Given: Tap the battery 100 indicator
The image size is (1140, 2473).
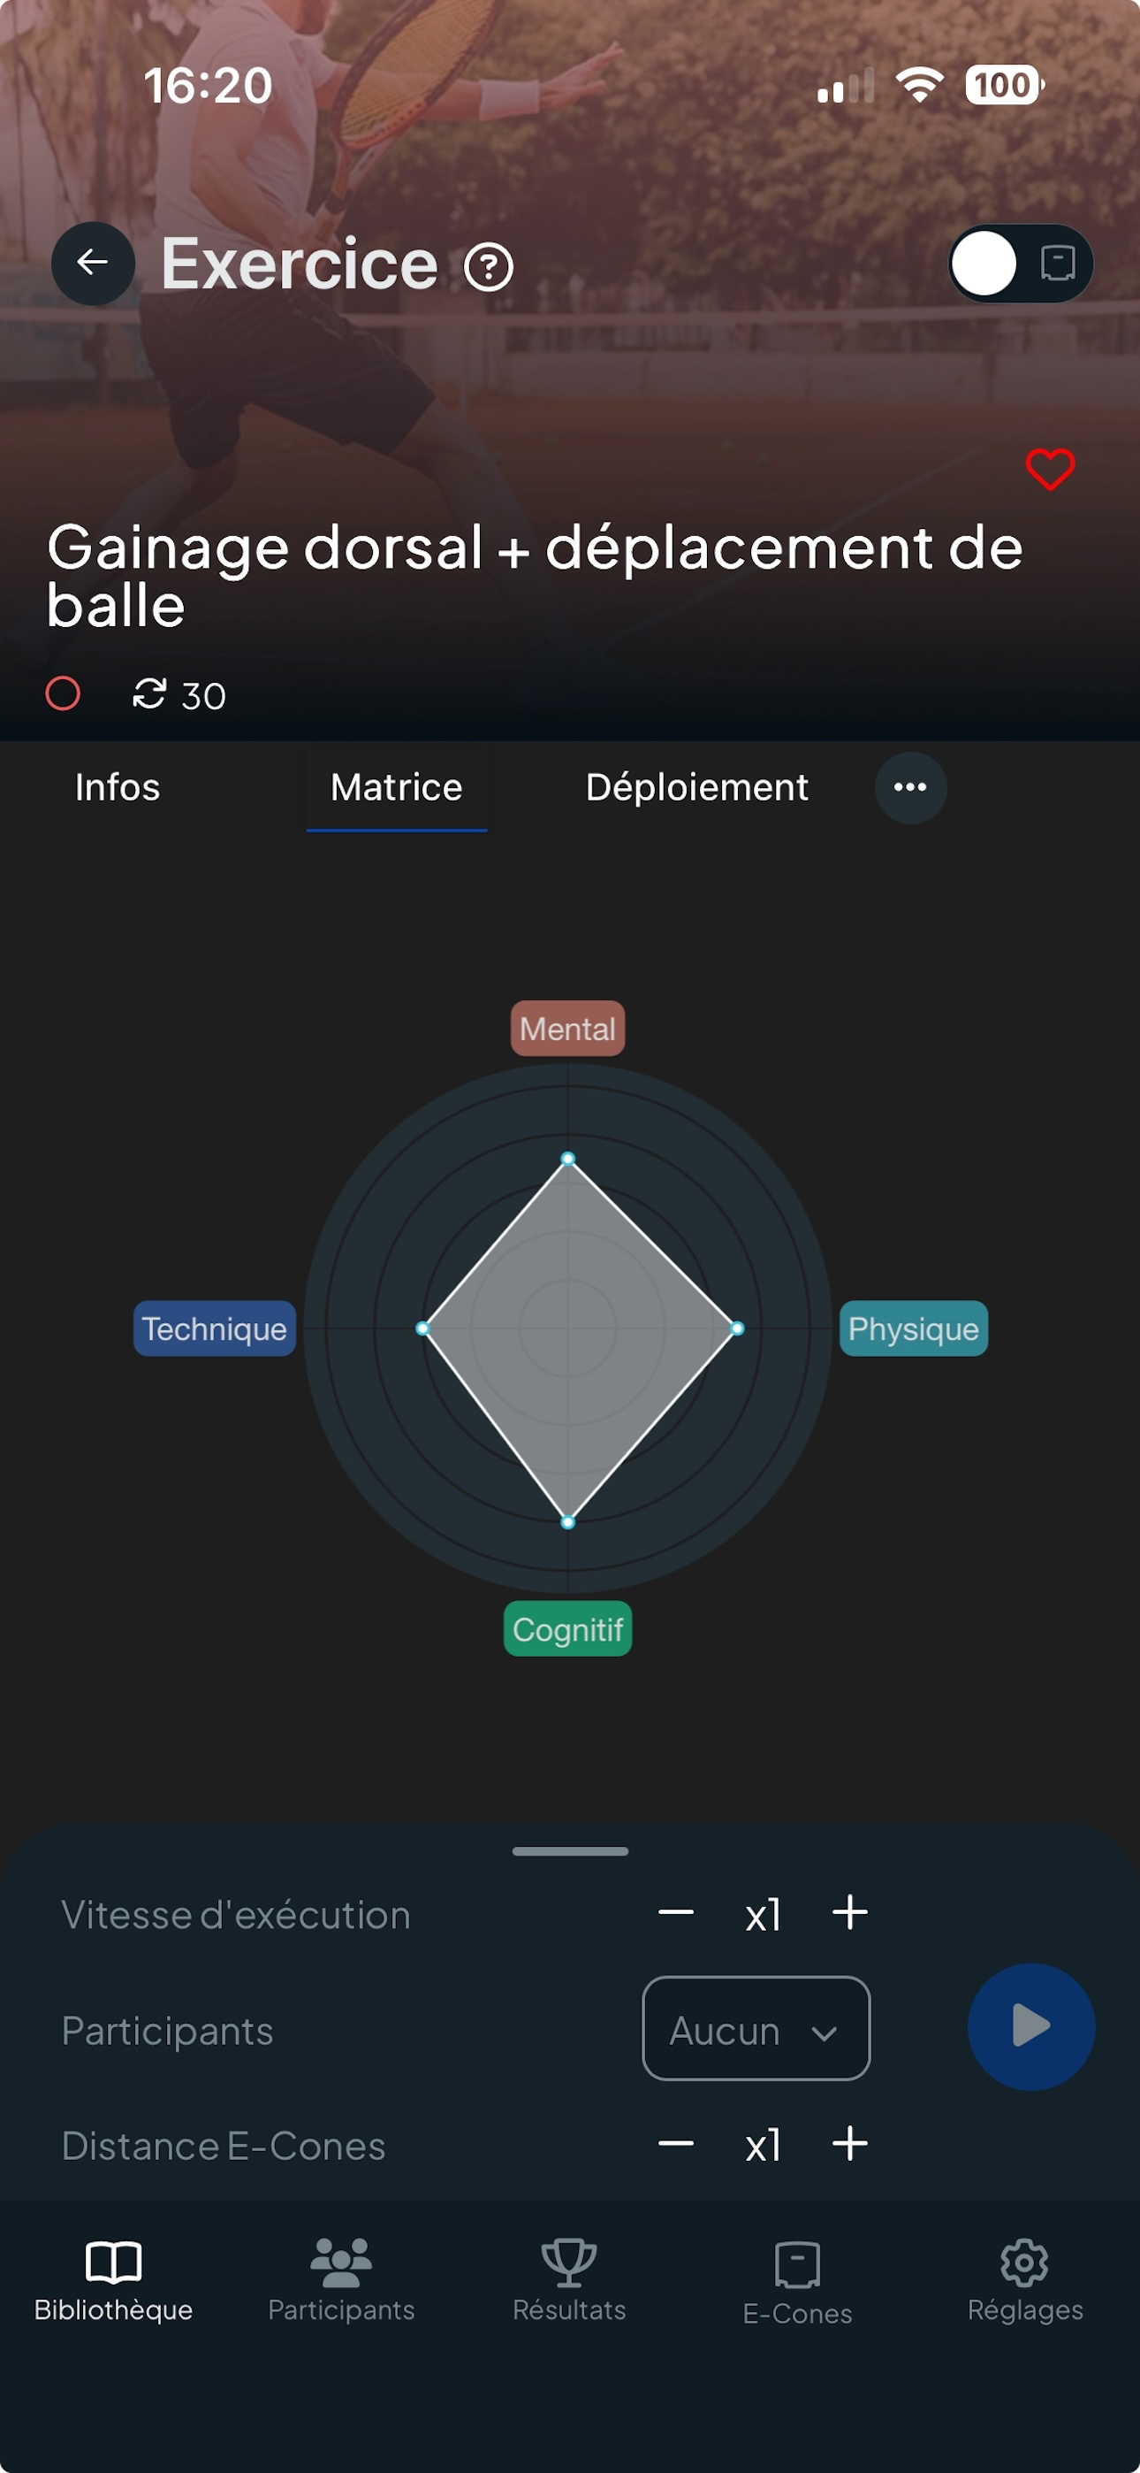Looking at the screenshot, I should (x=1005, y=85).
